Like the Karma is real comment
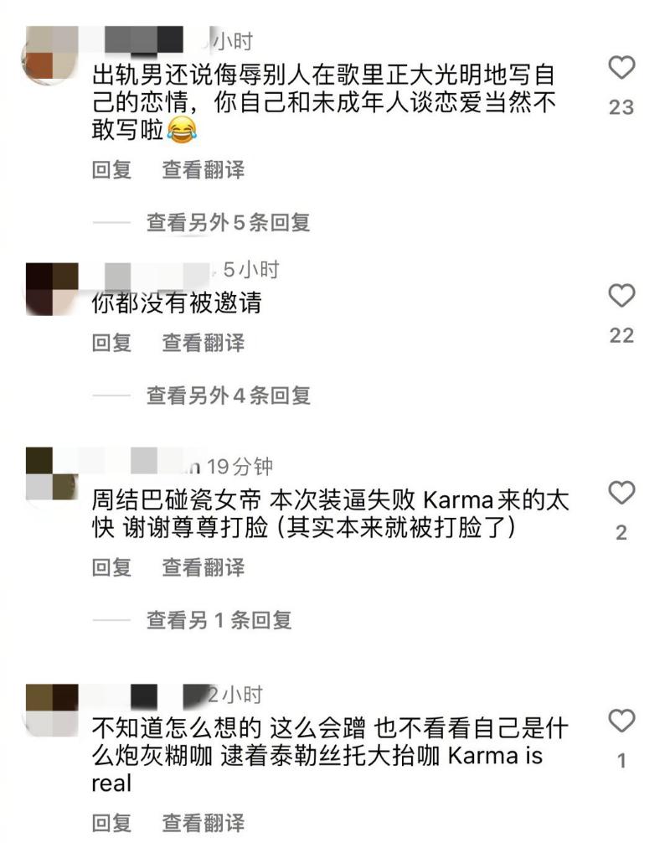 coord(621,721)
